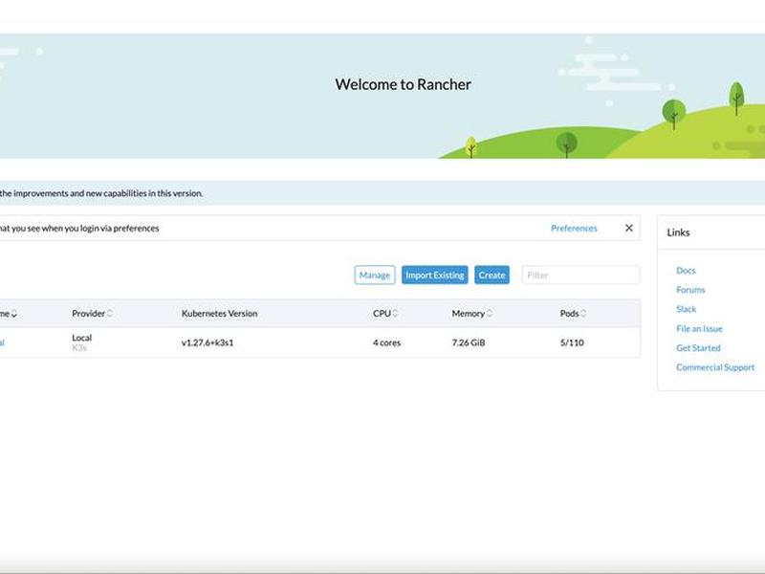This screenshot has height=574, width=765.
Task: Dismiss the login preferences notice
Action: (629, 228)
